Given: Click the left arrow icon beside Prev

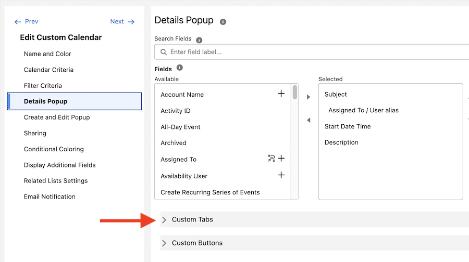Looking at the screenshot, I should 18,22.
